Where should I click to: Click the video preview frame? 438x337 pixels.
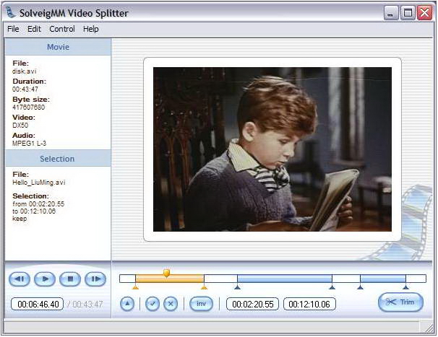pyautogui.click(x=272, y=149)
